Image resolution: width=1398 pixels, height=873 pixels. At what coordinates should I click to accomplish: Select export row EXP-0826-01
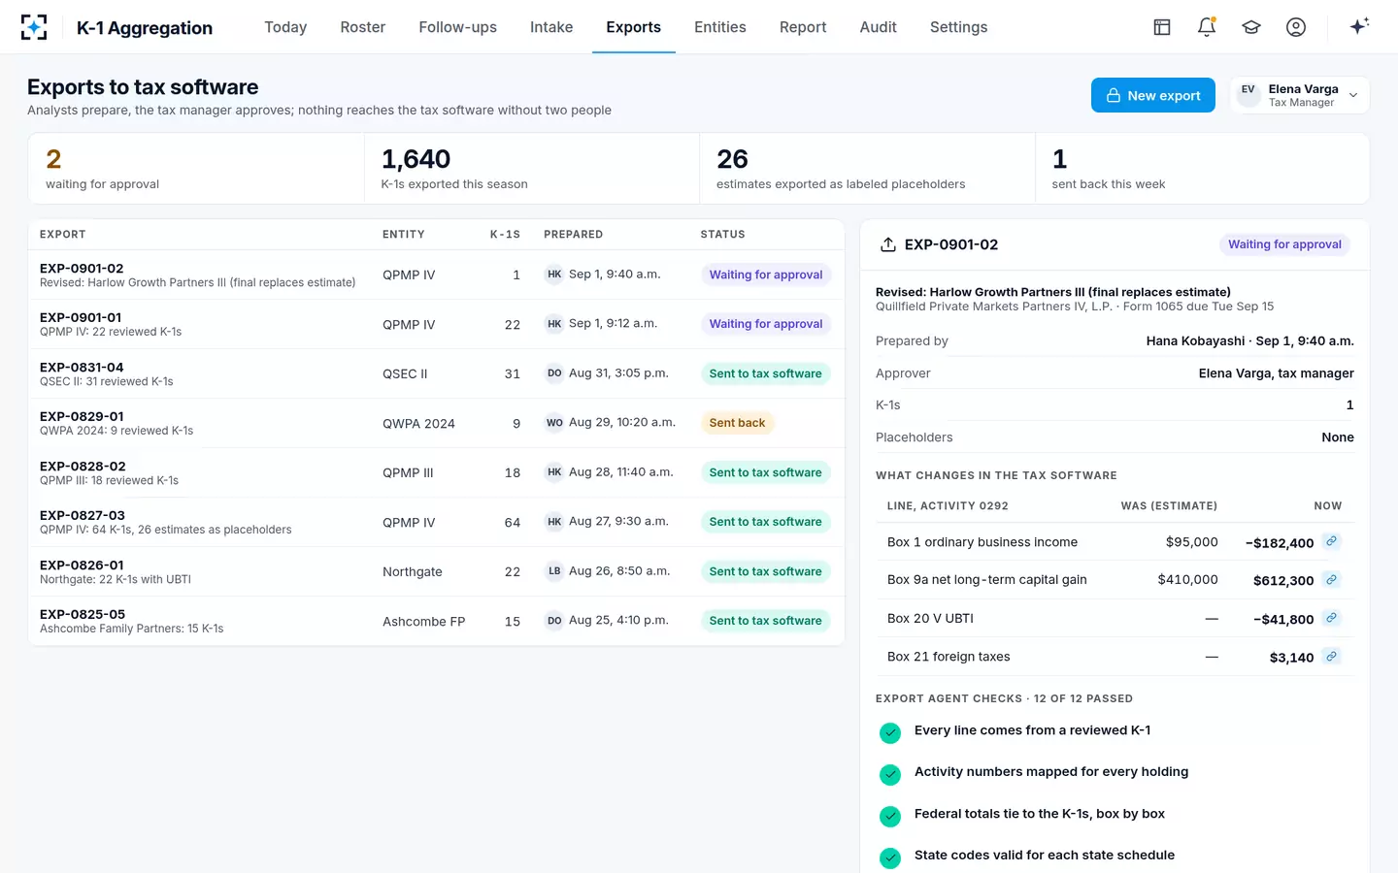point(436,571)
